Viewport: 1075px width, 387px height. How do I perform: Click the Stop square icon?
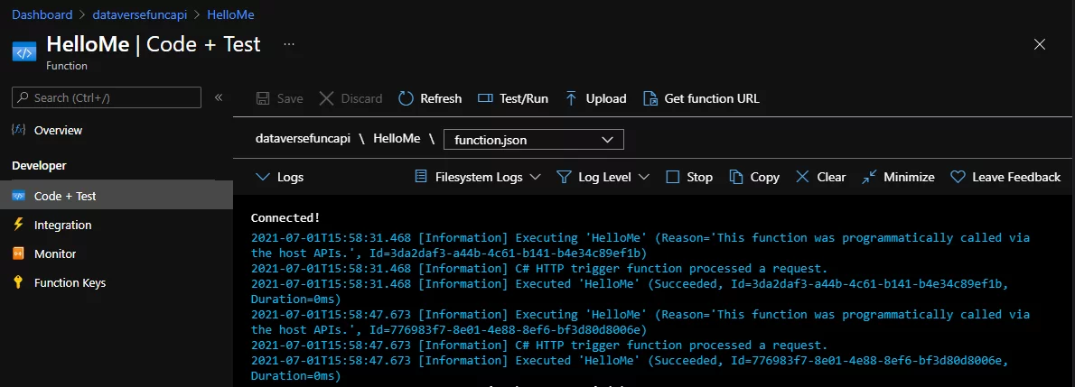673,177
